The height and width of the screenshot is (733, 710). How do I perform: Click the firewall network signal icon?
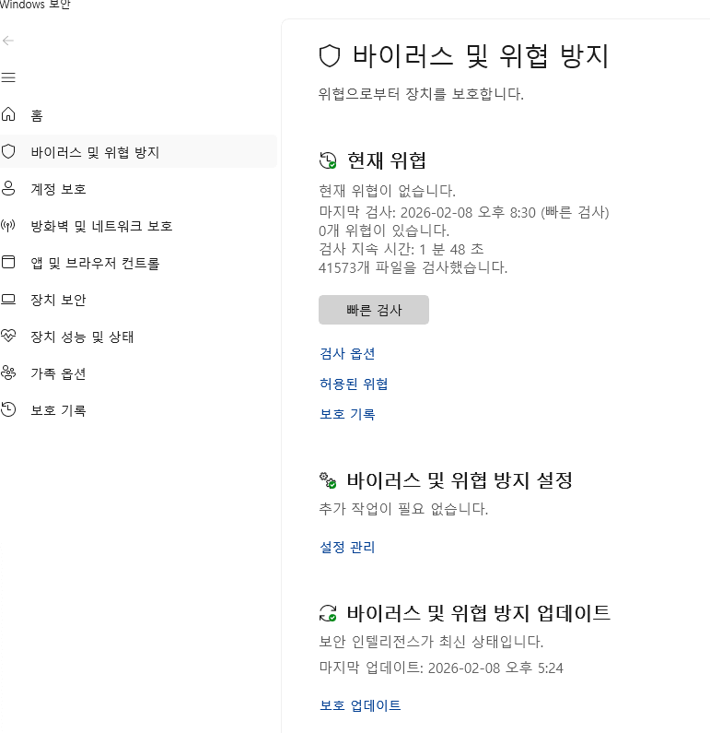click(x=8, y=226)
